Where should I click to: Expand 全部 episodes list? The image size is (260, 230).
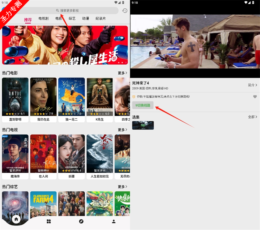[253, 117]
